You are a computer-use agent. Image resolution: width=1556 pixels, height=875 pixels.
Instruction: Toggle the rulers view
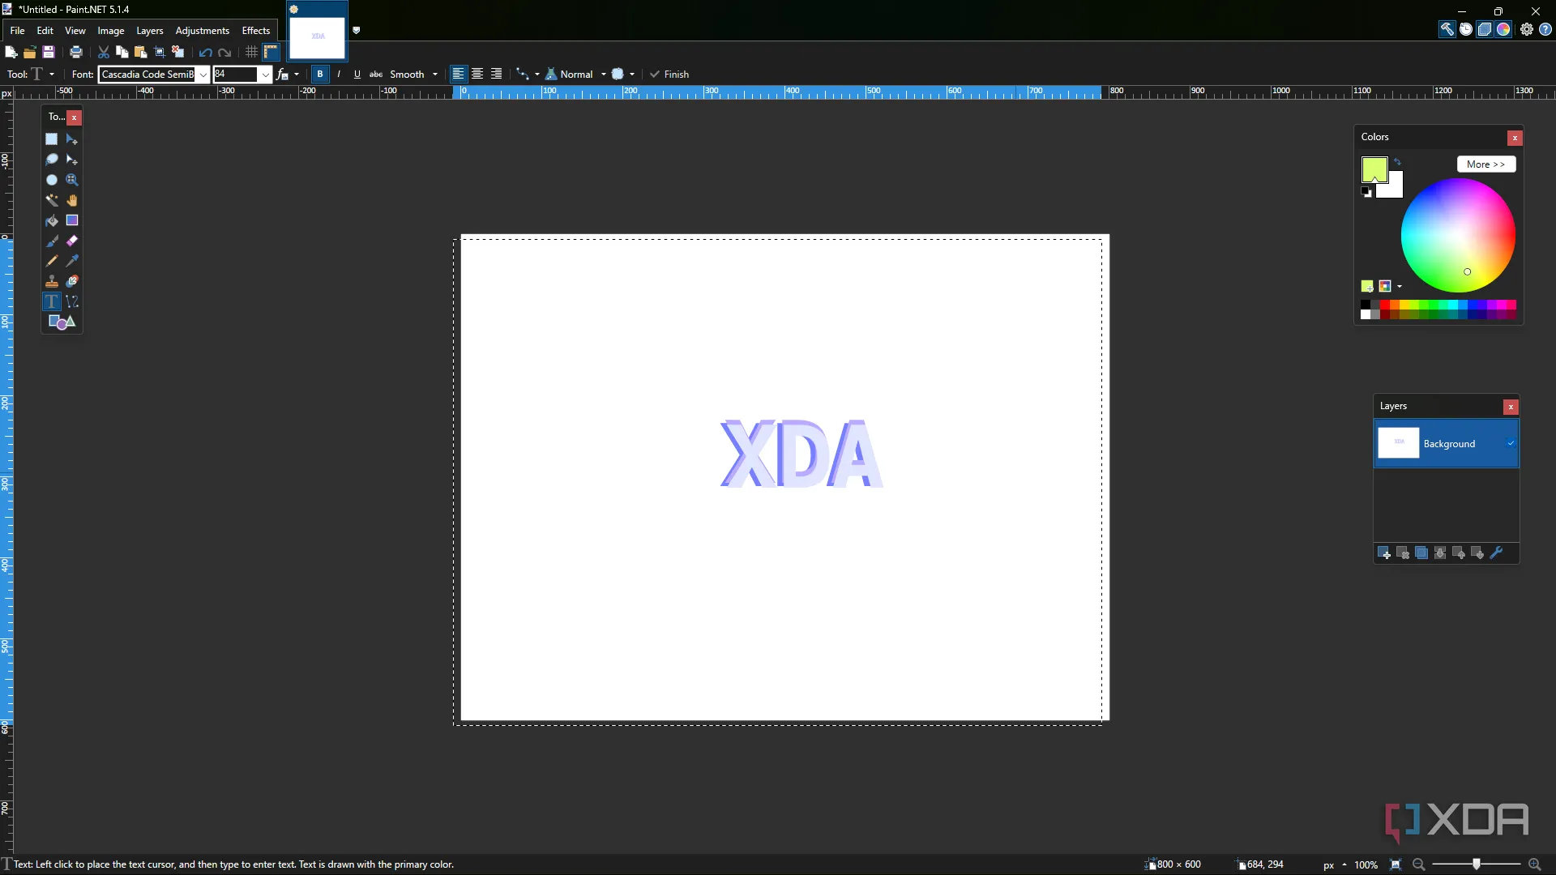pos(271,53)
